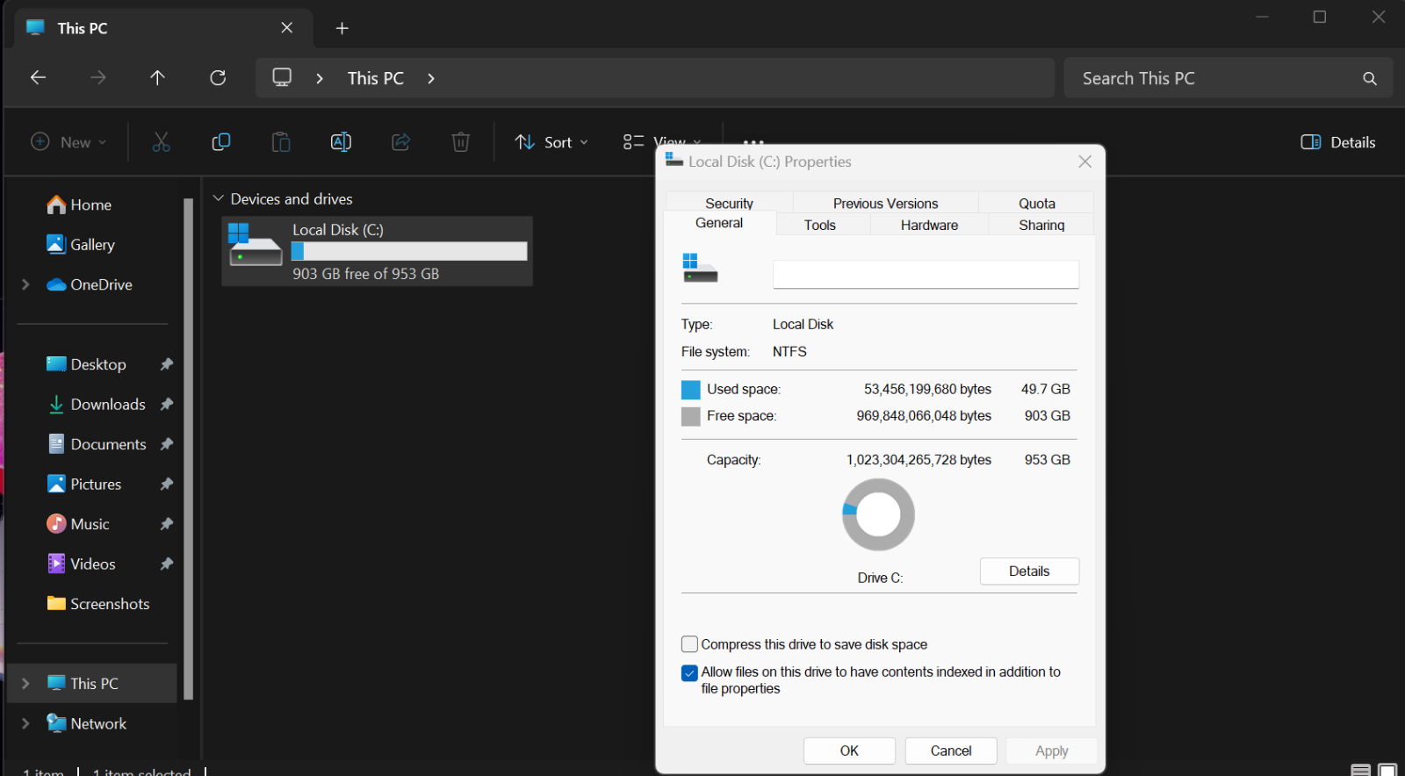Select the General tab
Screen dimensions: 1405x776
(719, 223)
